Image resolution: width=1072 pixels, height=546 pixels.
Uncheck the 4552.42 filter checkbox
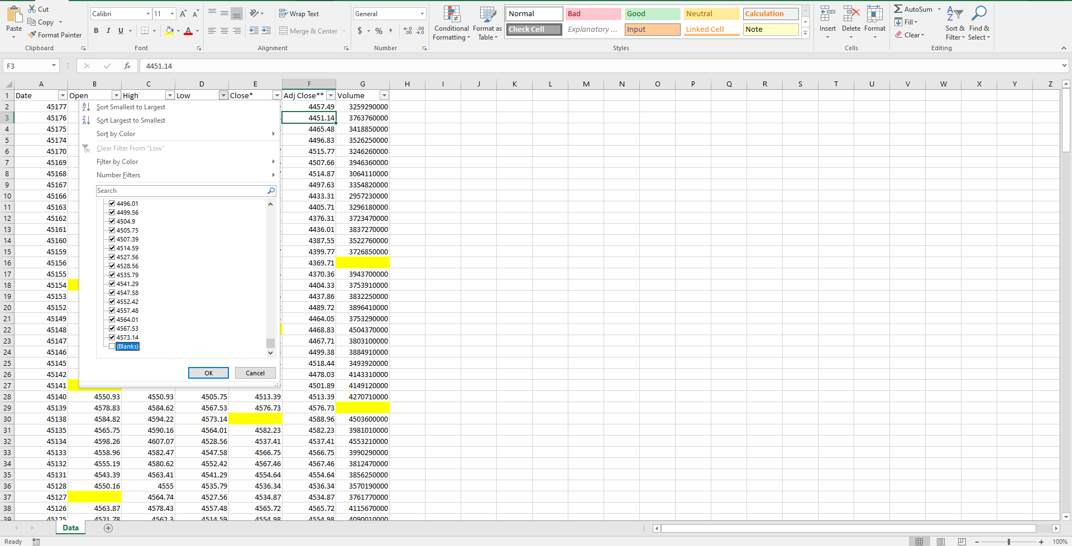point(112,302)
